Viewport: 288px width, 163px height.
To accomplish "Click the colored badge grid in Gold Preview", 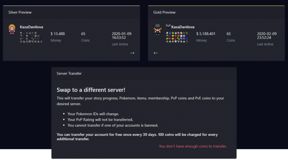I will click(177, 38).
